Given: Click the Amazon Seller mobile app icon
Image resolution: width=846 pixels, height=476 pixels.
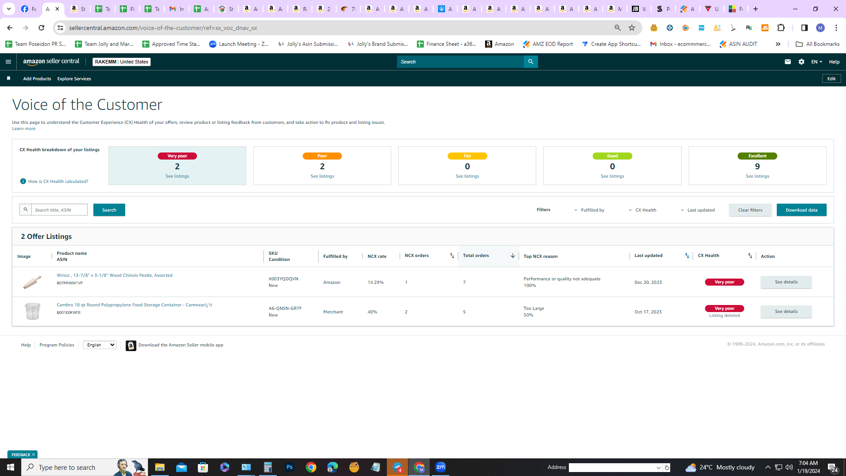Looking at the screenshot, I should coord(131,346).
